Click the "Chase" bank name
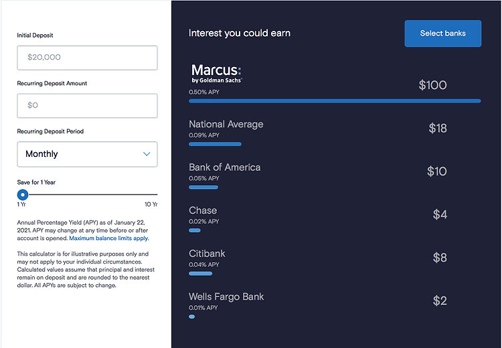This screenshot has height=348, width=502. click(x=203, y=211)
